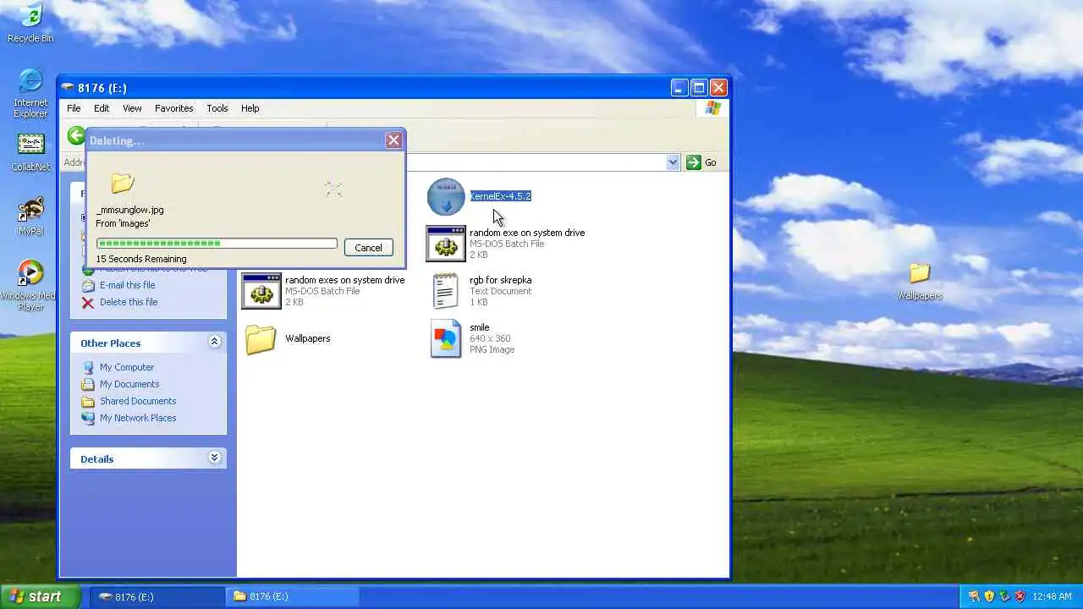This screenshot has height=609, width=1083.
Task: Click the '15 Seconds Remaining' text
Action: coord(141,259)
